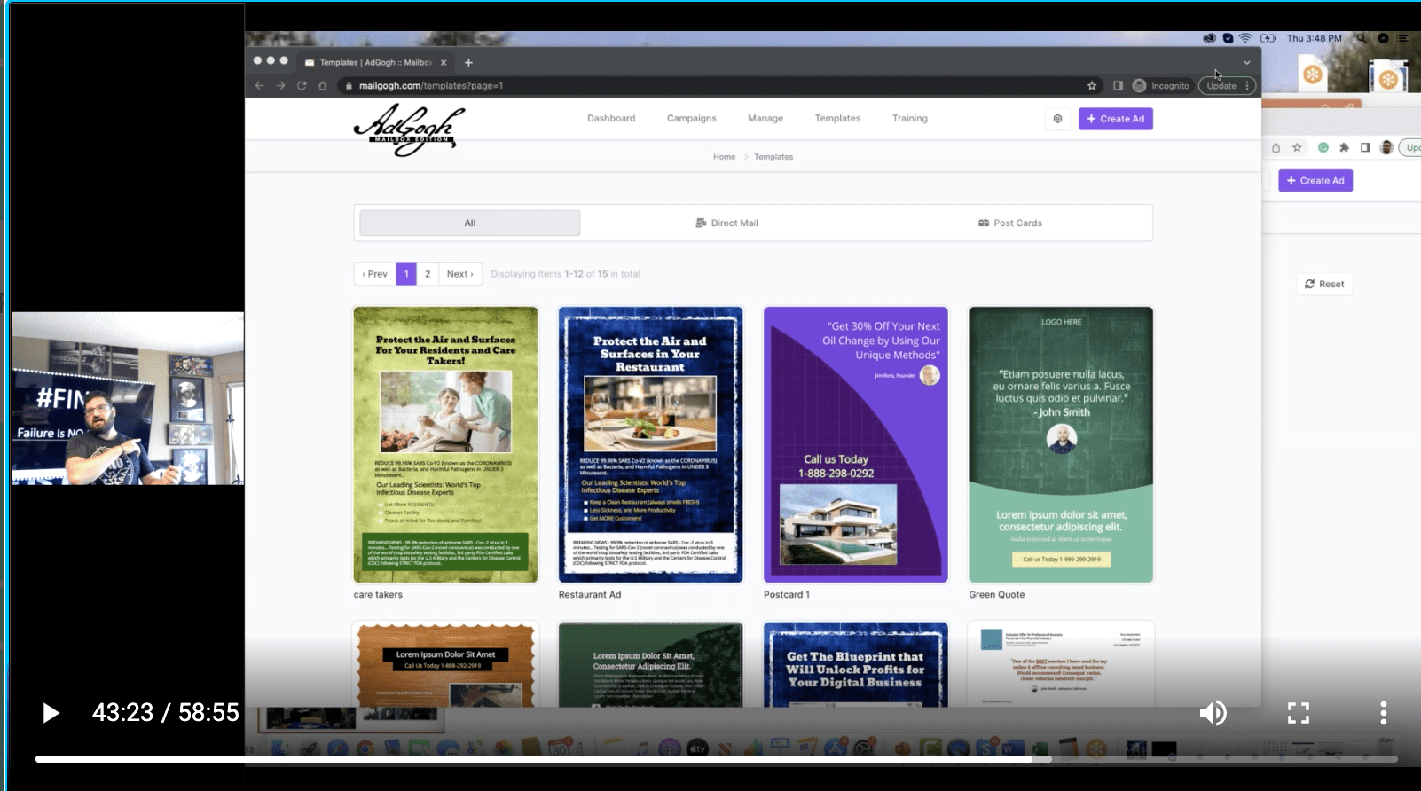1421x791 pixels.
Task: Click Reset in the background window
Action: tap(1324, 285)
